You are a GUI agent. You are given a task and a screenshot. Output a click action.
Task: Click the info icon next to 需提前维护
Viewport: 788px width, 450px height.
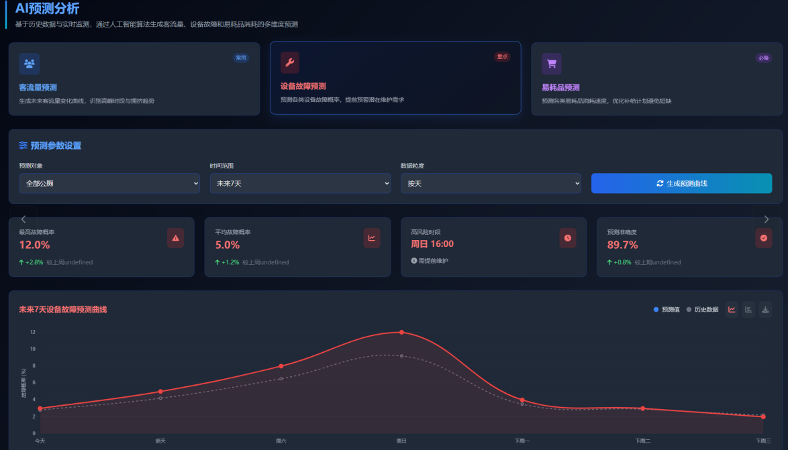click(x=414, y=261)
